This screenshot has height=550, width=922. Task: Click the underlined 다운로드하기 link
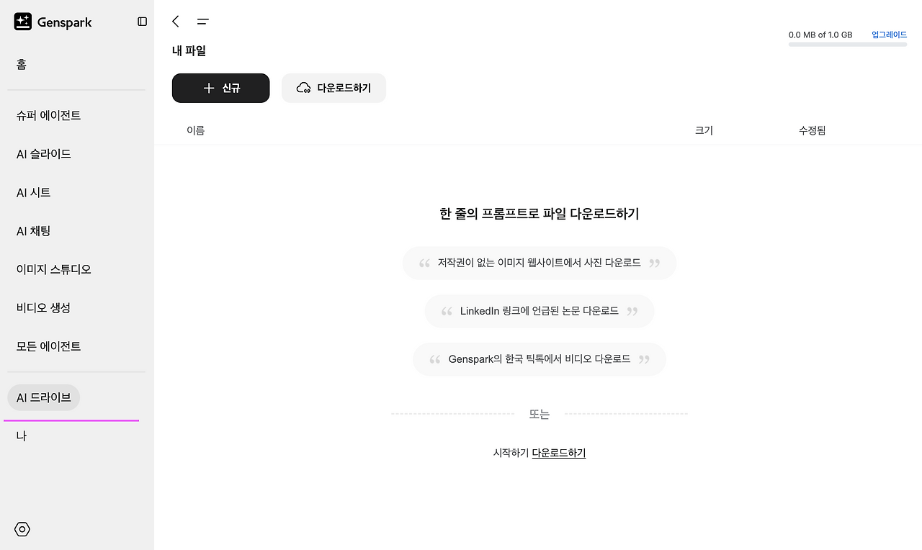pos(558,452)
